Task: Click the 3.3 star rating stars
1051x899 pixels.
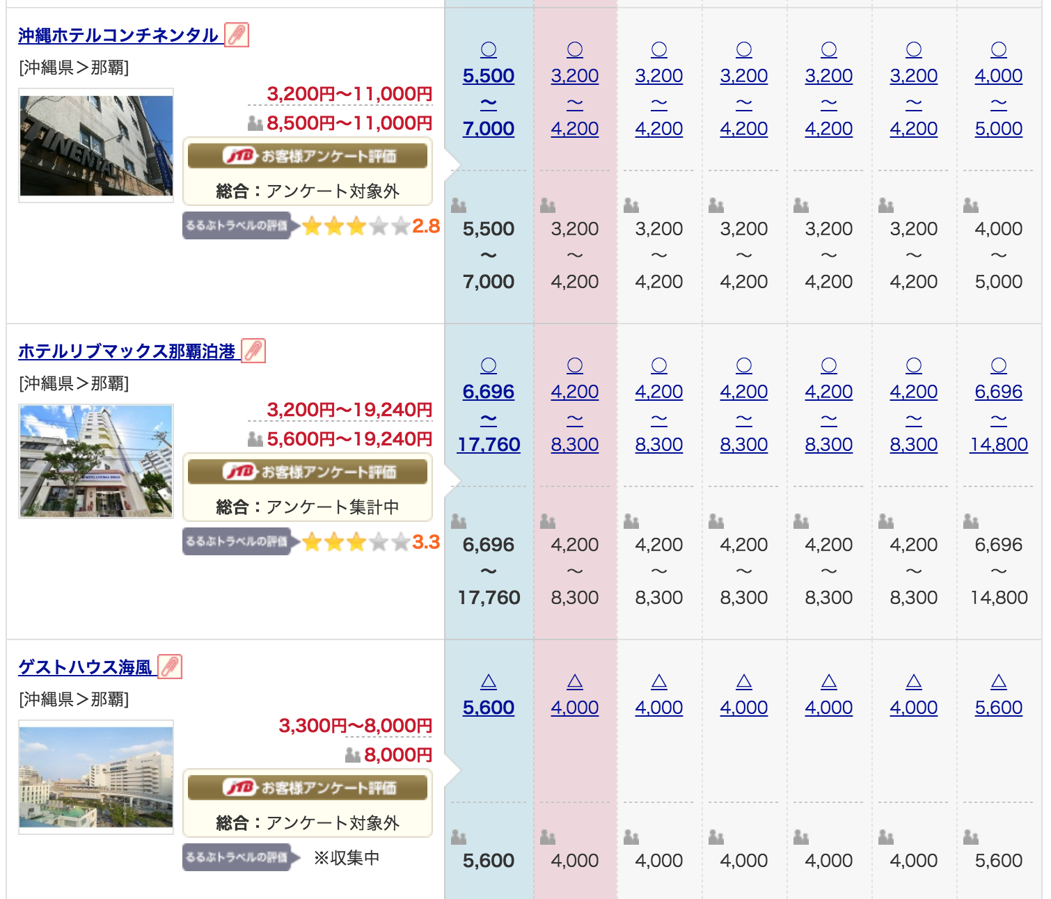Action: (356, 542)
